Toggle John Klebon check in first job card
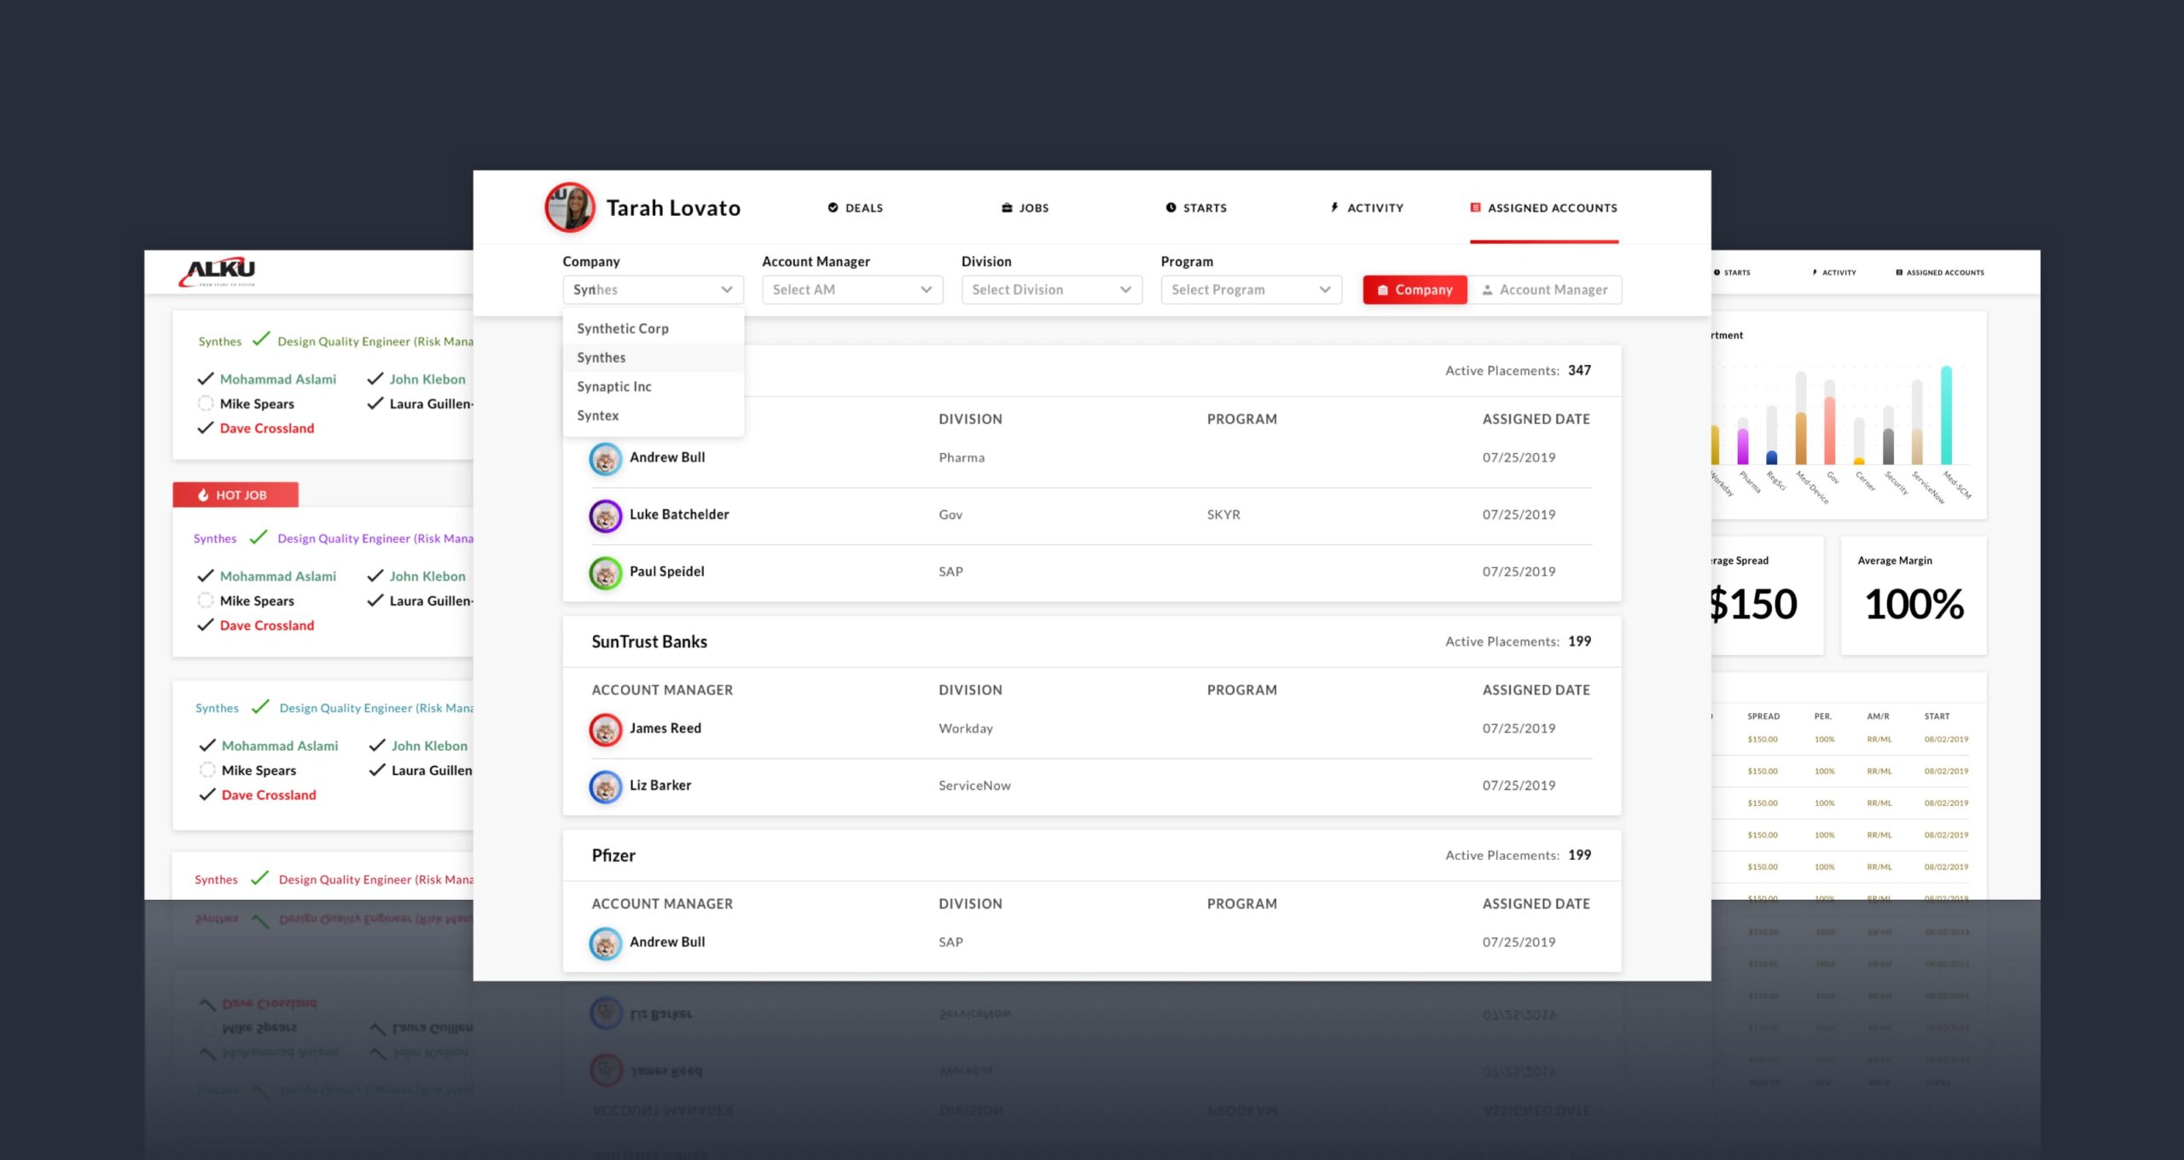Image resolution: width=2184 pixels, height=1160 pixels. coord(375,379)
